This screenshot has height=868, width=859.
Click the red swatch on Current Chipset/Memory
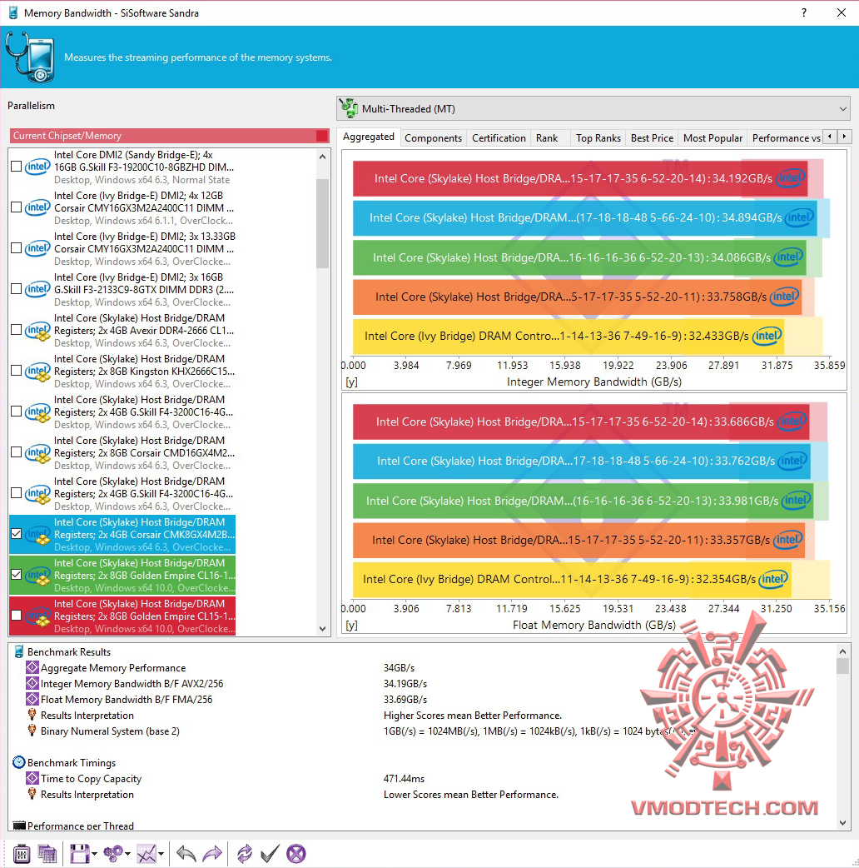point(322,136)
